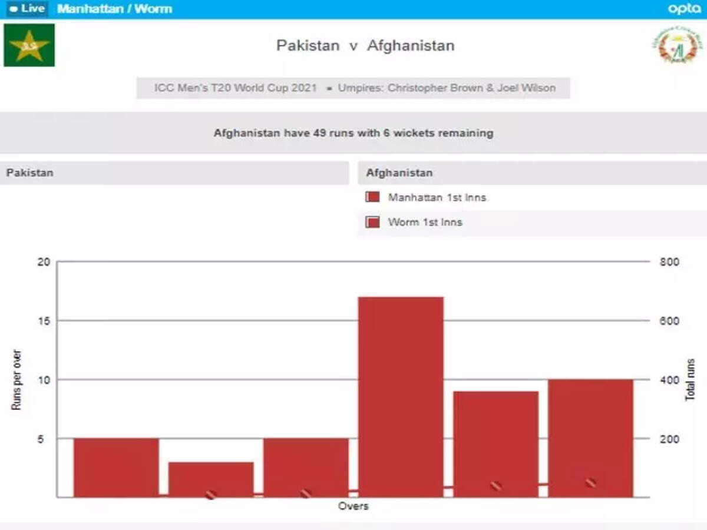Expand the Pakistan team panel header

click(x=174, y=173)
